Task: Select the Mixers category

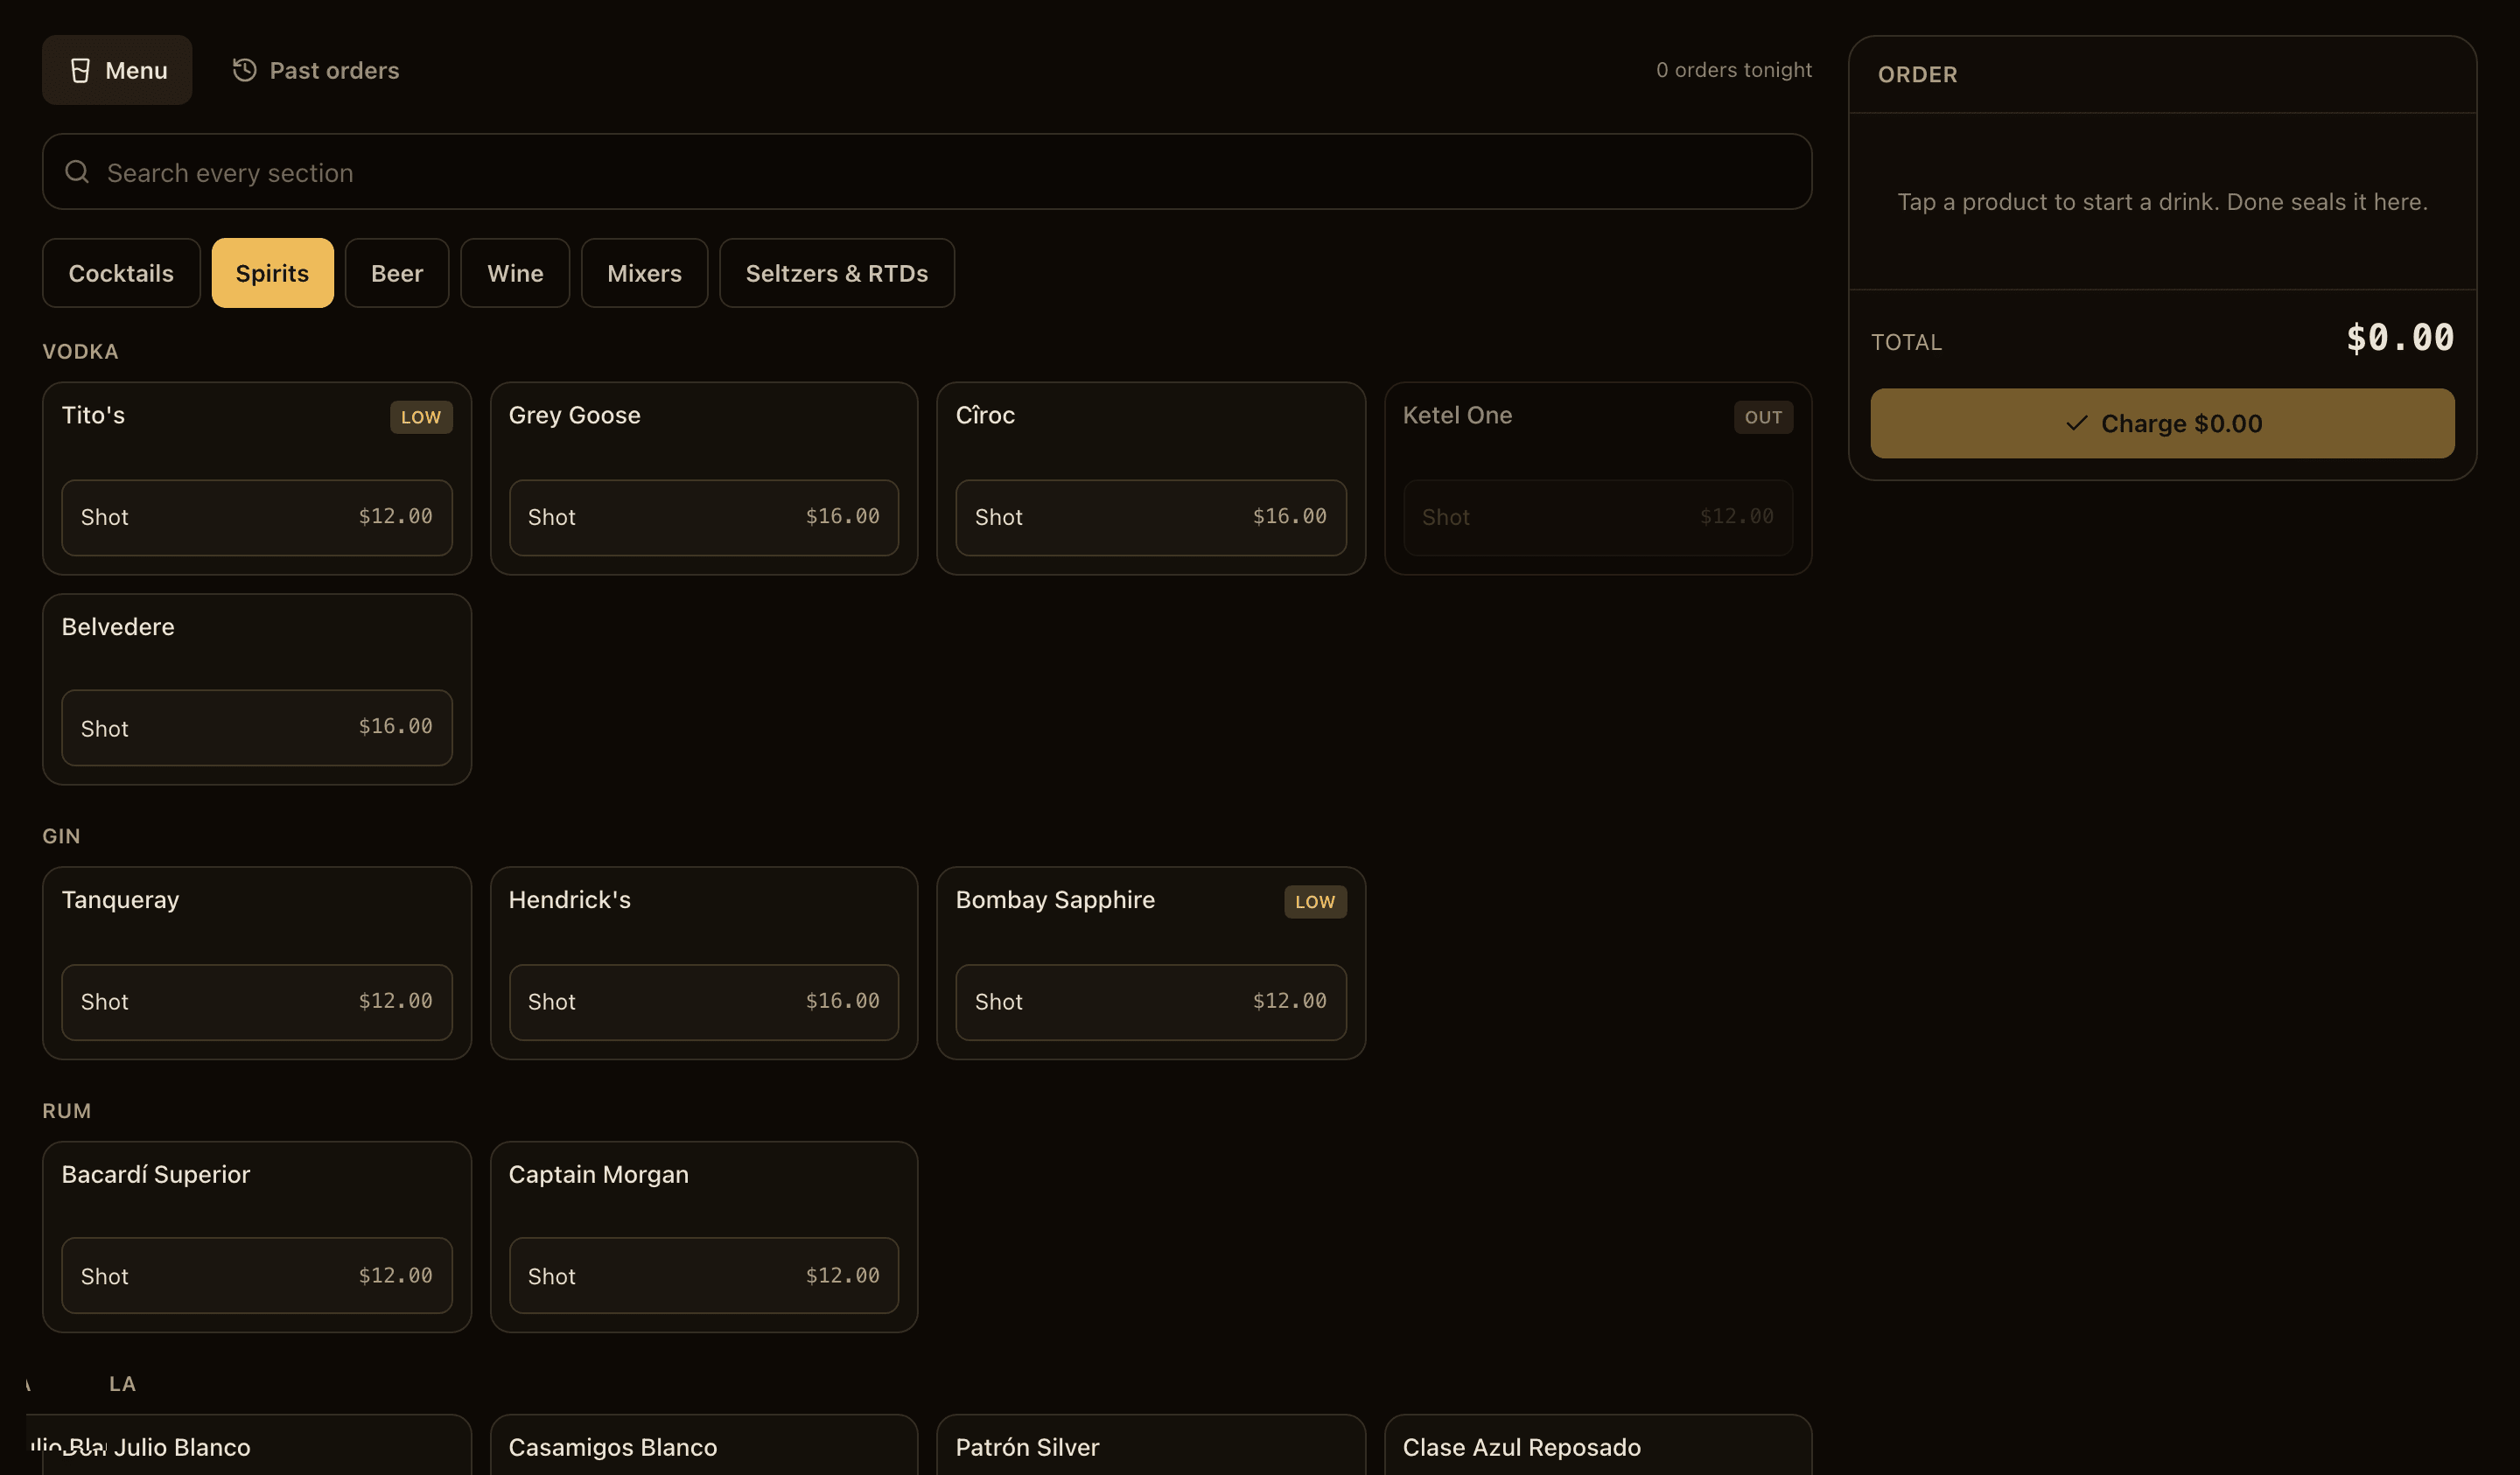Action: coord(644,273)
